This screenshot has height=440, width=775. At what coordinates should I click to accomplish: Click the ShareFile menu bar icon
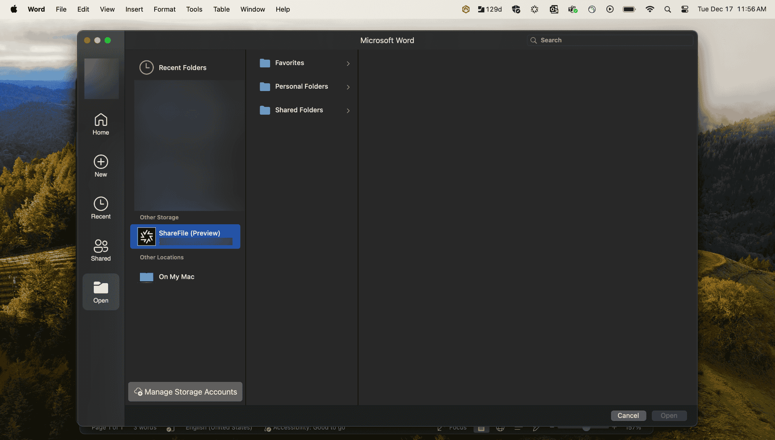pos(535,9)
